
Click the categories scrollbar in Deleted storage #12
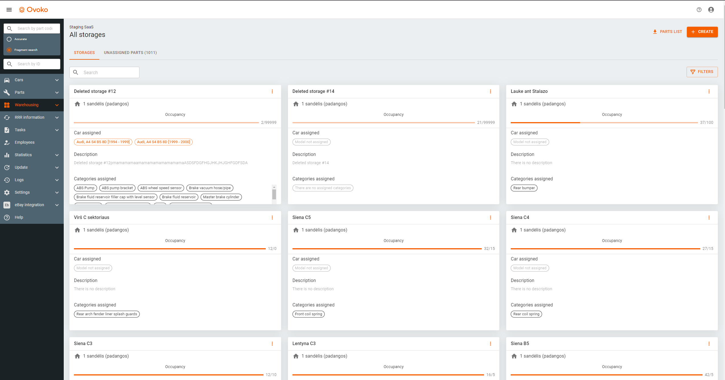pyautogui.click(x=274, y=195)
